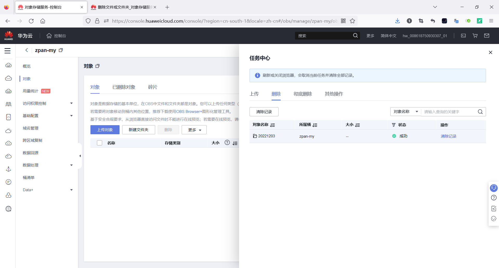Click the 清除记录 link for 20221203
The image size is (499, 268).
pyautogui.click(x=448, y=136)
